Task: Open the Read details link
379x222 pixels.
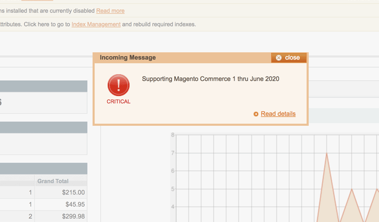Action: (x=278, y=114)
